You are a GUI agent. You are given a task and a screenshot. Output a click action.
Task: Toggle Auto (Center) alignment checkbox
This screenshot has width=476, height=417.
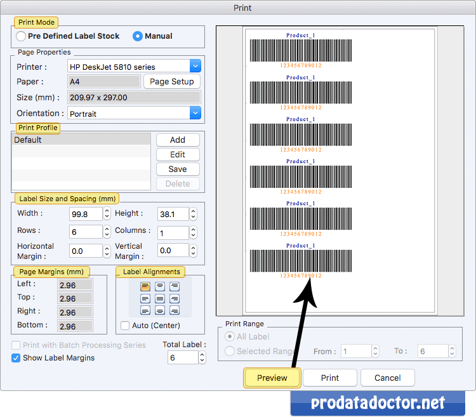125,326
